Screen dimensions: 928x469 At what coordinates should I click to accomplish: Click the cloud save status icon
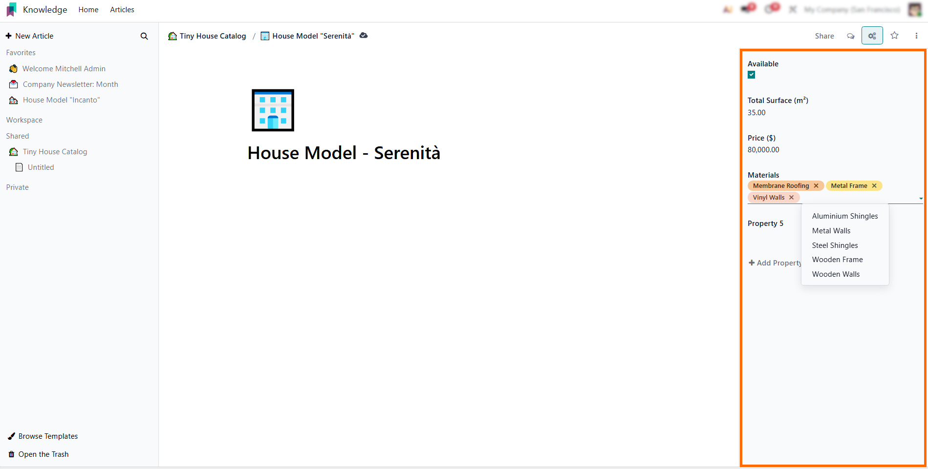coord(364,36)
